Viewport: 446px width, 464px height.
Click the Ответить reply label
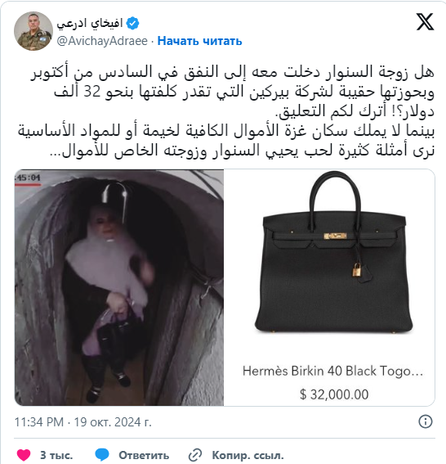144,455
